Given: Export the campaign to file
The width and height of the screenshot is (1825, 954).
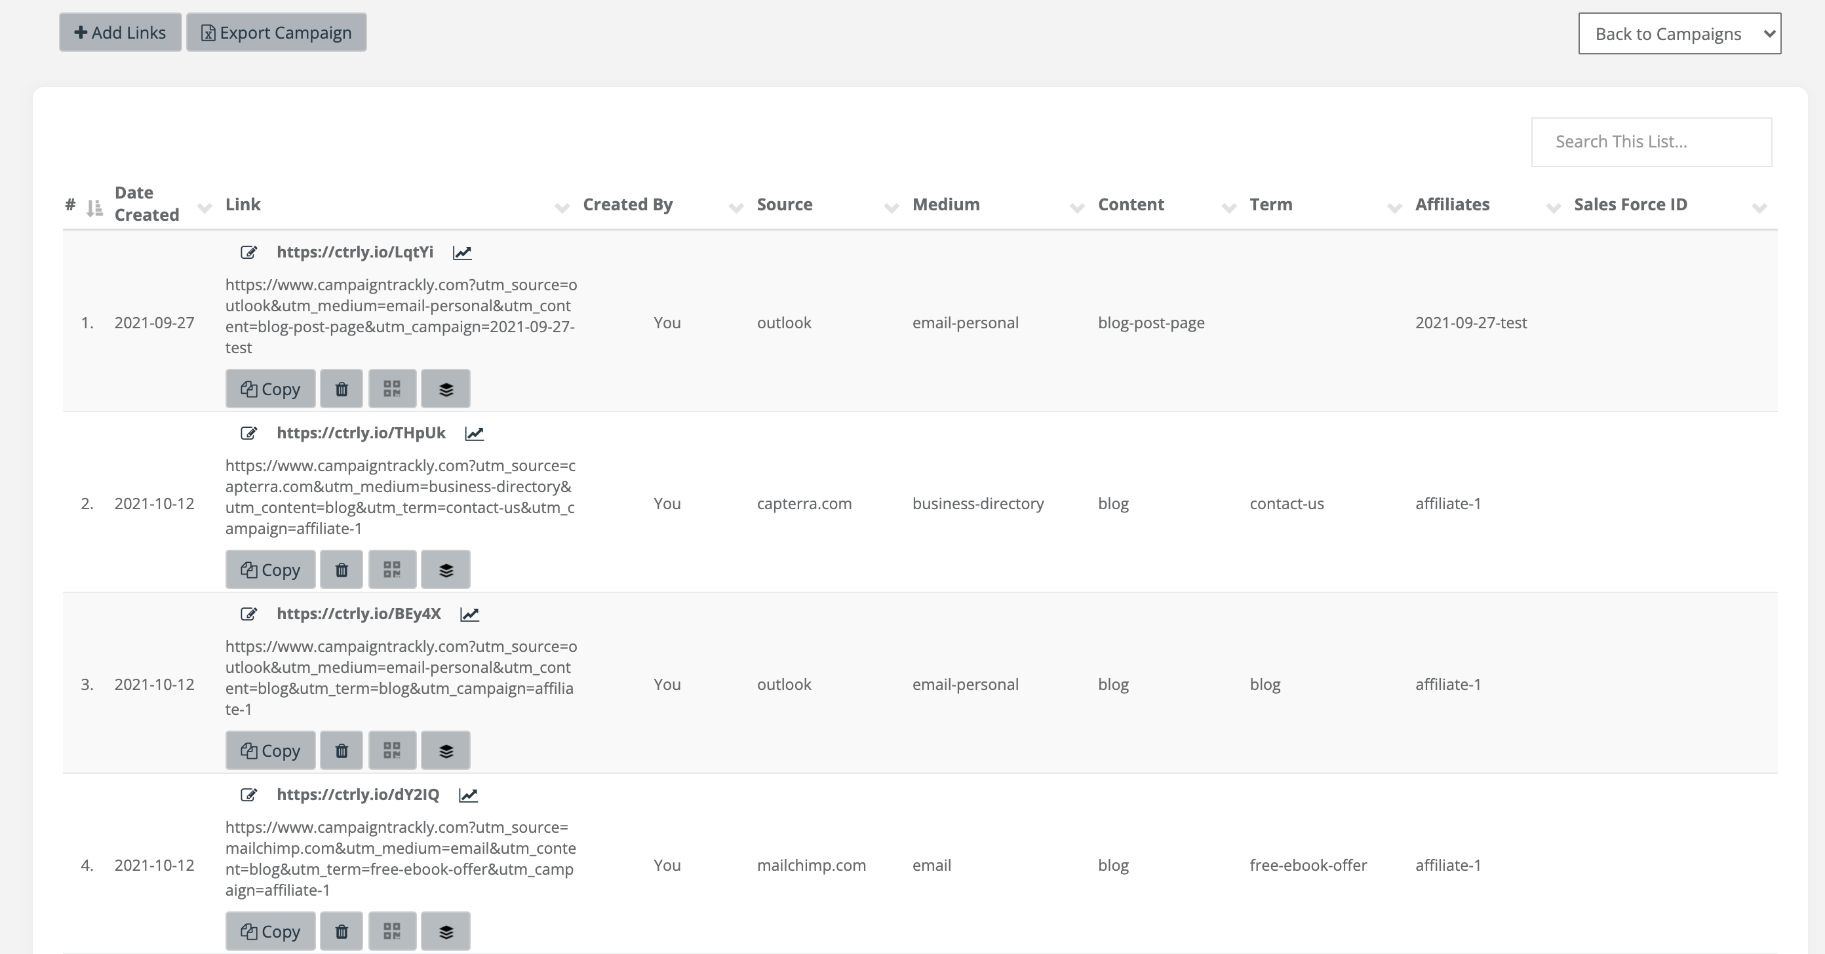Looking at the screenshot, I should (276, 33).
